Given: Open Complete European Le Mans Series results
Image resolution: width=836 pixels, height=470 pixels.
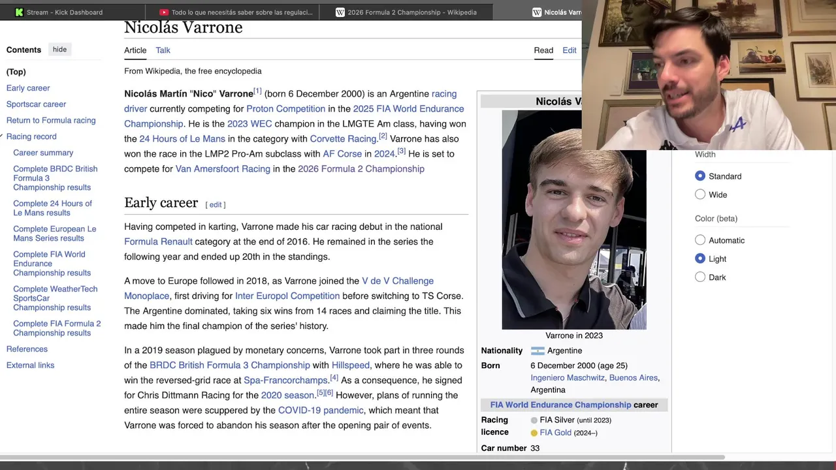Looking at the screenshot, I should pyautogui.click(x=54, y=234).
